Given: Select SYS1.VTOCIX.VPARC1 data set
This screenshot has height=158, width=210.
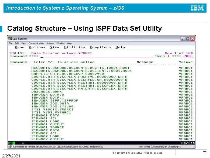Looking at the screenshot, I should click(52, 109).
